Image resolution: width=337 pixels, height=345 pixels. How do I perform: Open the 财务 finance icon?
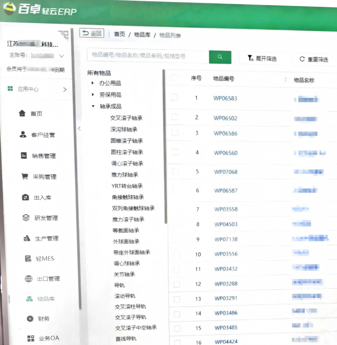[30, 318]
